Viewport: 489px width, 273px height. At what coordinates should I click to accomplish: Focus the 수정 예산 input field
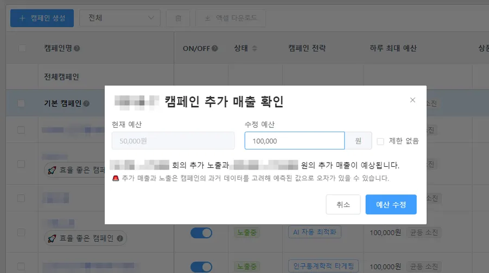pyautogui.click(x=294, y=141)
